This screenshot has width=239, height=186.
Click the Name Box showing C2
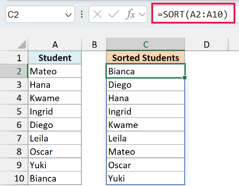pyautogui.click(x=40, y=15)
